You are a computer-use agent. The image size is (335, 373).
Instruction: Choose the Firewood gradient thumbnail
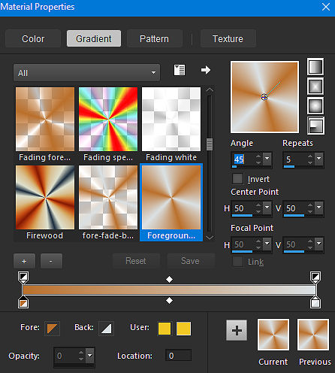click(45, 197)
